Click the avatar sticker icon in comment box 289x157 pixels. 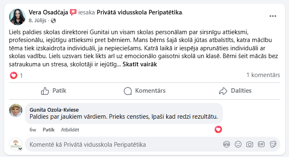227,144
